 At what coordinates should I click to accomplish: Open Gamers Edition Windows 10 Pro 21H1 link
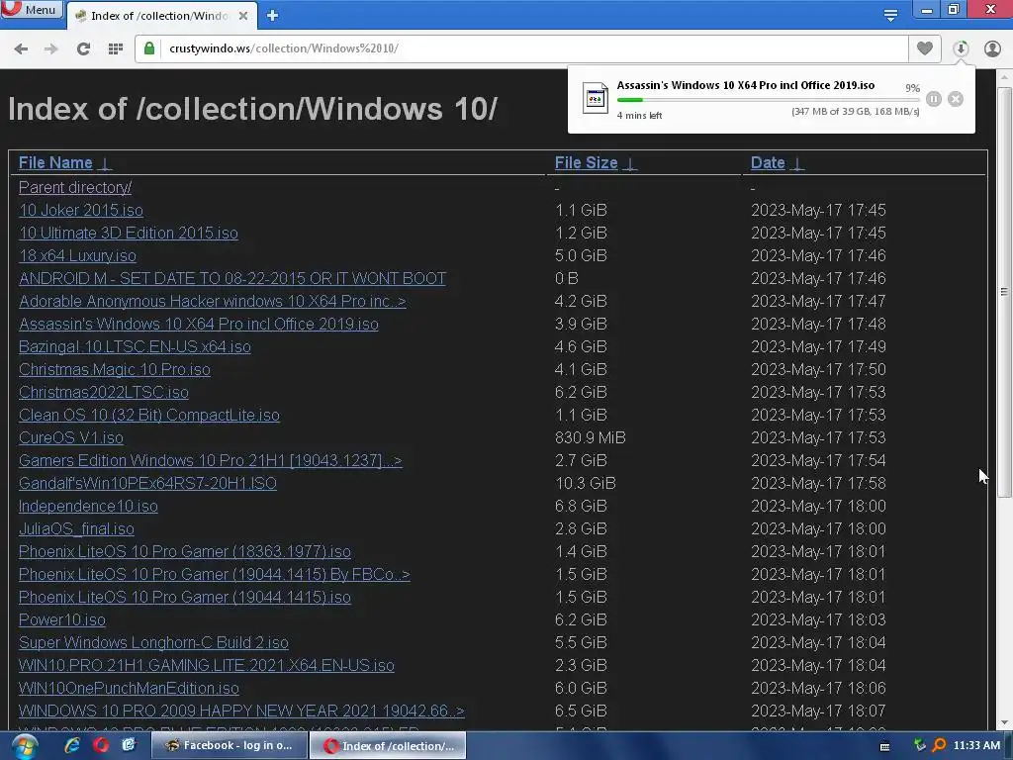click(211, 460)
